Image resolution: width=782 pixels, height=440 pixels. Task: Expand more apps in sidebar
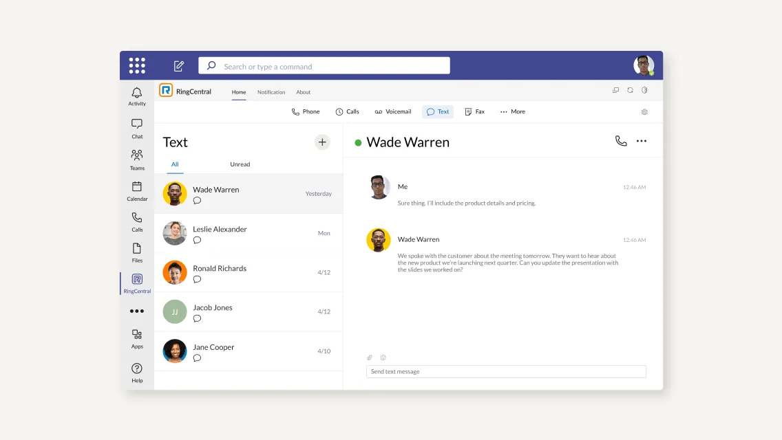(x=137, y=311)
